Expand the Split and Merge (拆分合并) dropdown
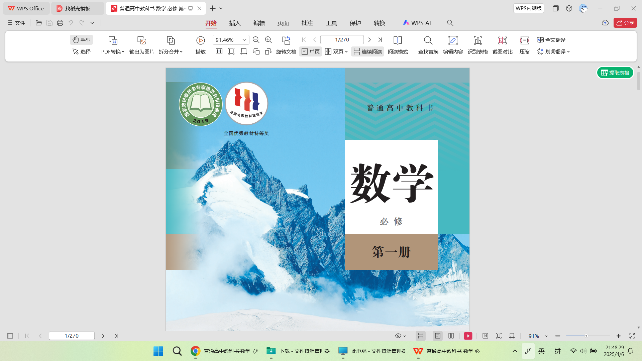 click(x=171, y=51)
